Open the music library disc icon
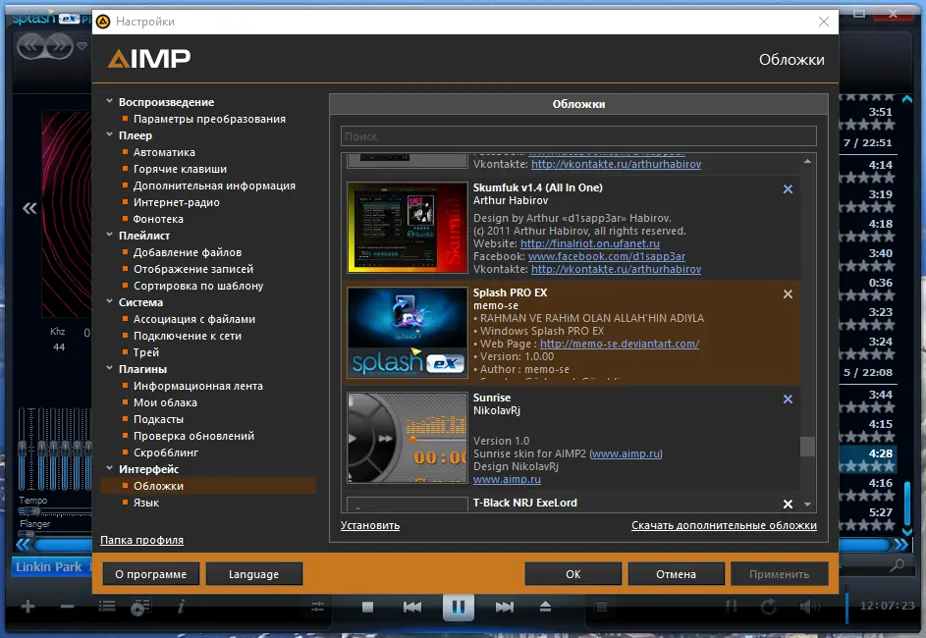Image resolution: width=926 pixels, height=638 pixels. pyautogui.click(x=141, y=607)
